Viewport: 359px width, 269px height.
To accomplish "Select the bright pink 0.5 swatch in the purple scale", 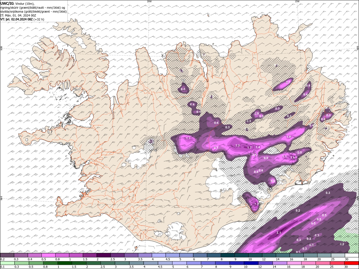I will 49,255.
